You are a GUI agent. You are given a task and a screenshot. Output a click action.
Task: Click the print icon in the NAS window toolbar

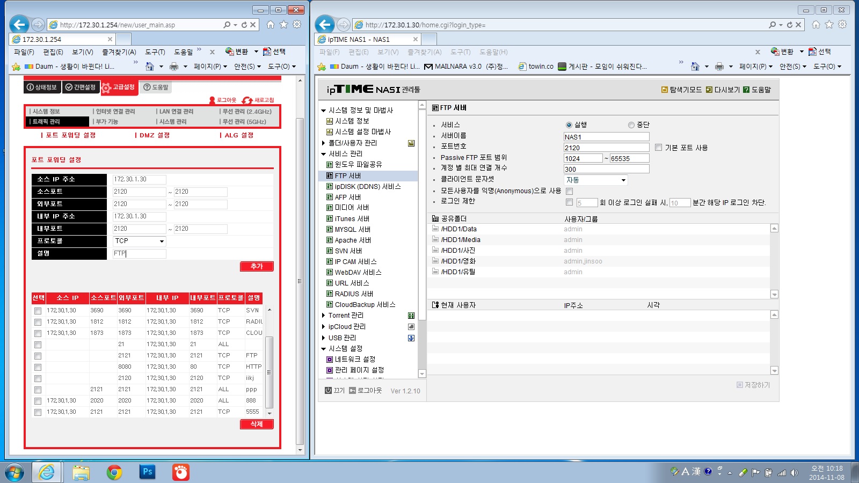[x=719, y=67]
